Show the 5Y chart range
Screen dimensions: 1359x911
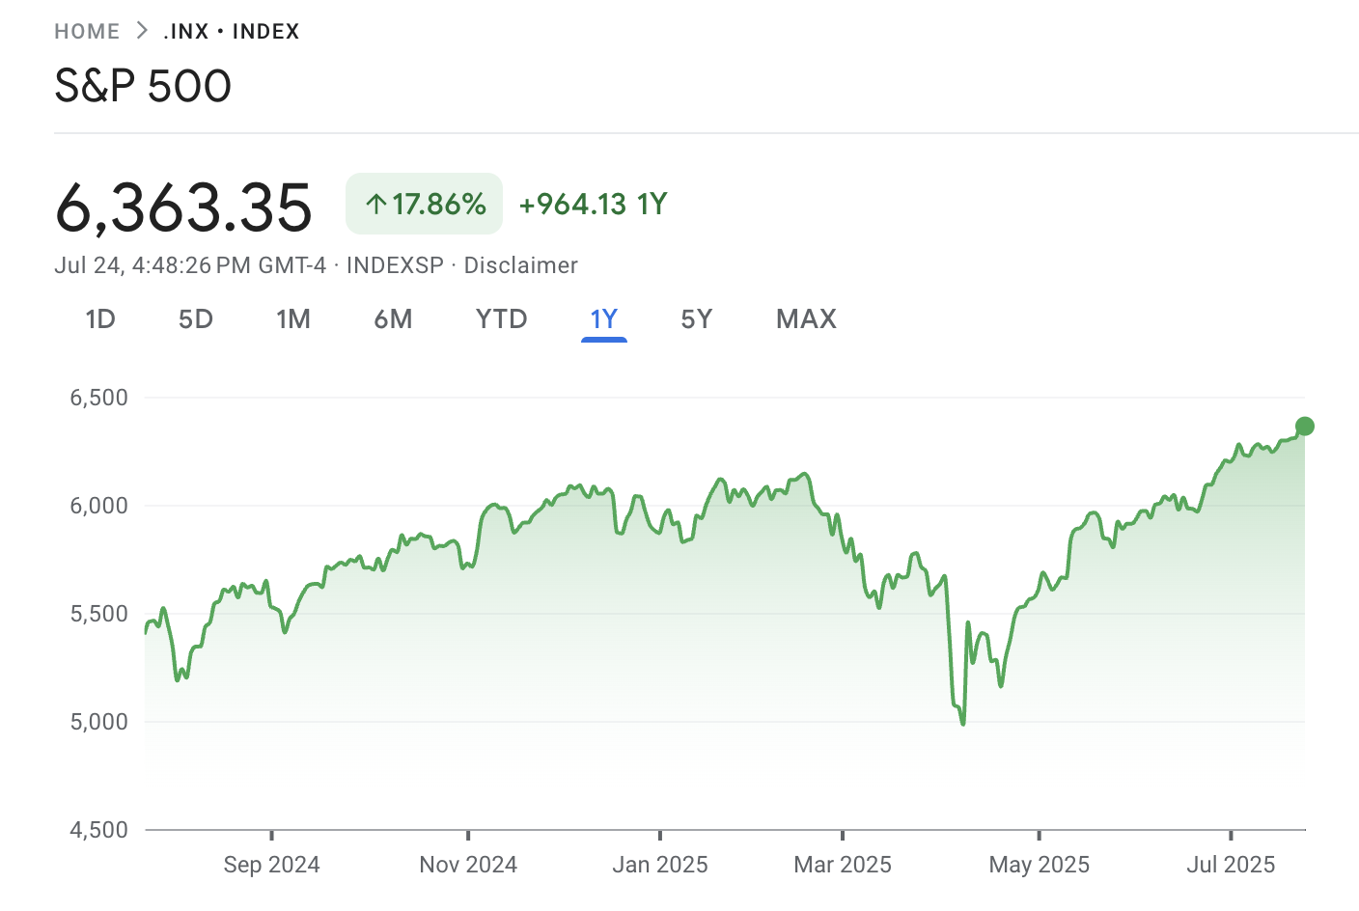(697, 319)
